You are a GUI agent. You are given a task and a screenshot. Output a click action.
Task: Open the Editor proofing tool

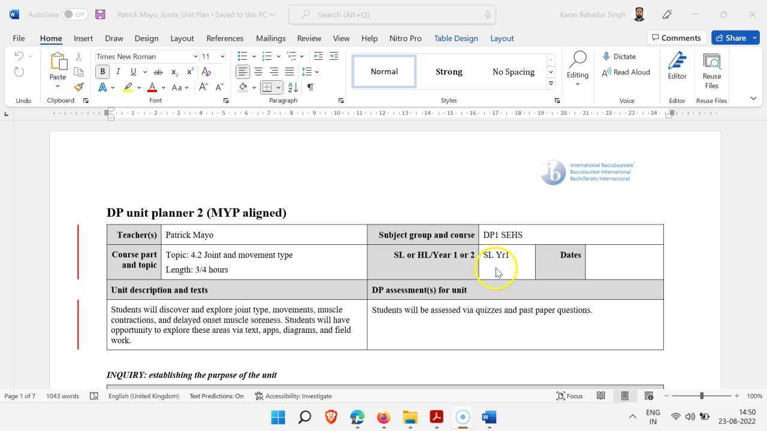(x=677, y=66)
